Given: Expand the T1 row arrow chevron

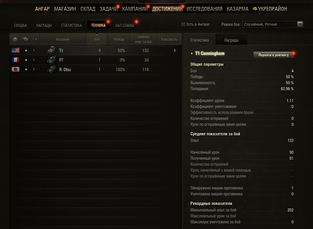Looking at the screenshot, I should click(x=175, y=50).
